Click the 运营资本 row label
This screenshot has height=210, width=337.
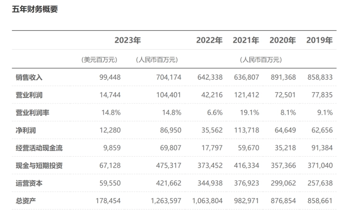[x=29, y=183]
